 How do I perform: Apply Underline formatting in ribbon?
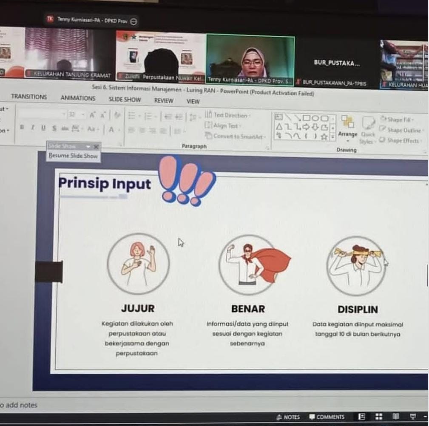tap(43, 128)
